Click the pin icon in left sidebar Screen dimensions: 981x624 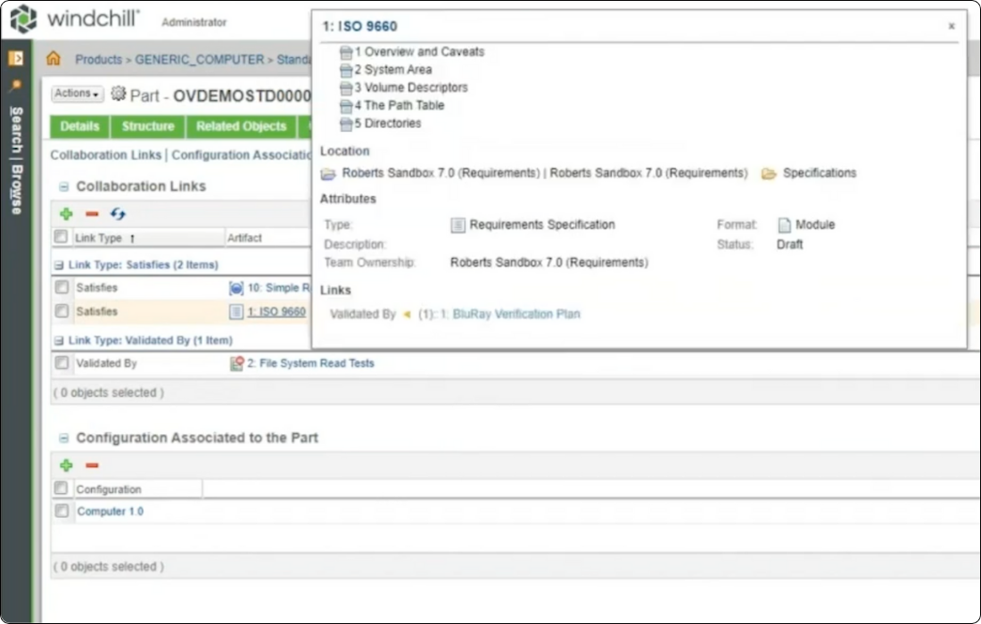(16, 85)
